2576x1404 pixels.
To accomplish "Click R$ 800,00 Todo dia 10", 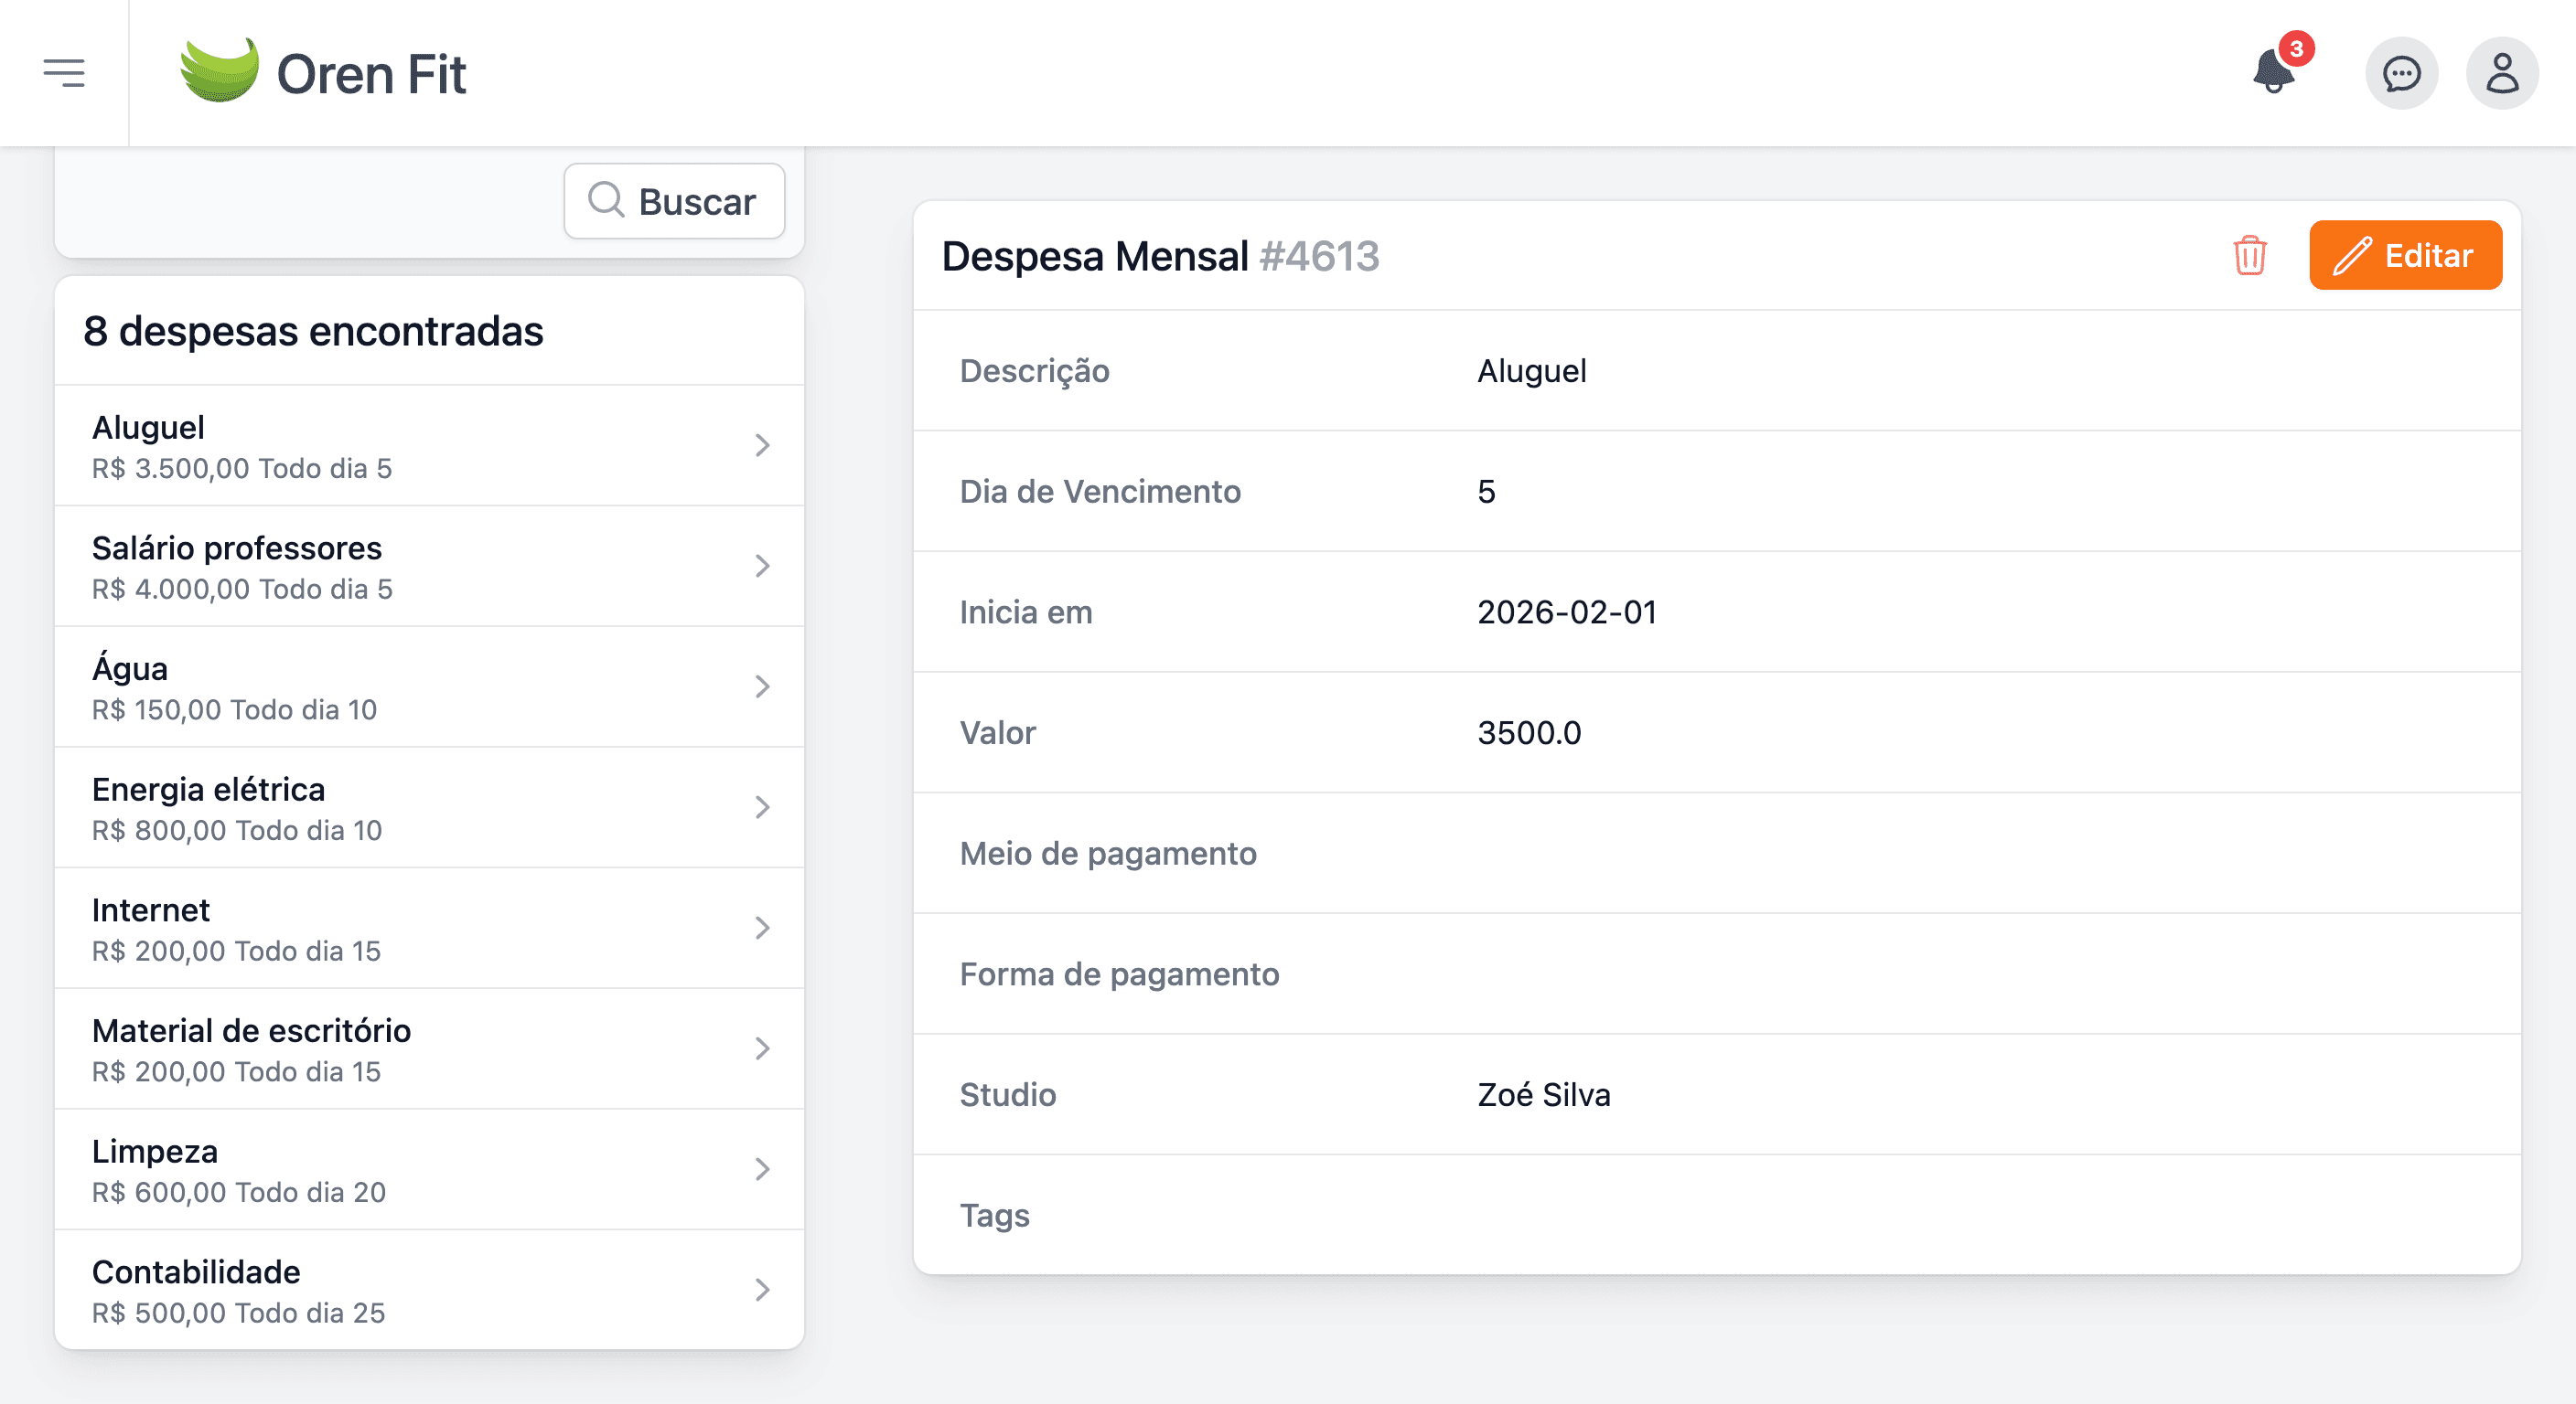I will [237, 832].
